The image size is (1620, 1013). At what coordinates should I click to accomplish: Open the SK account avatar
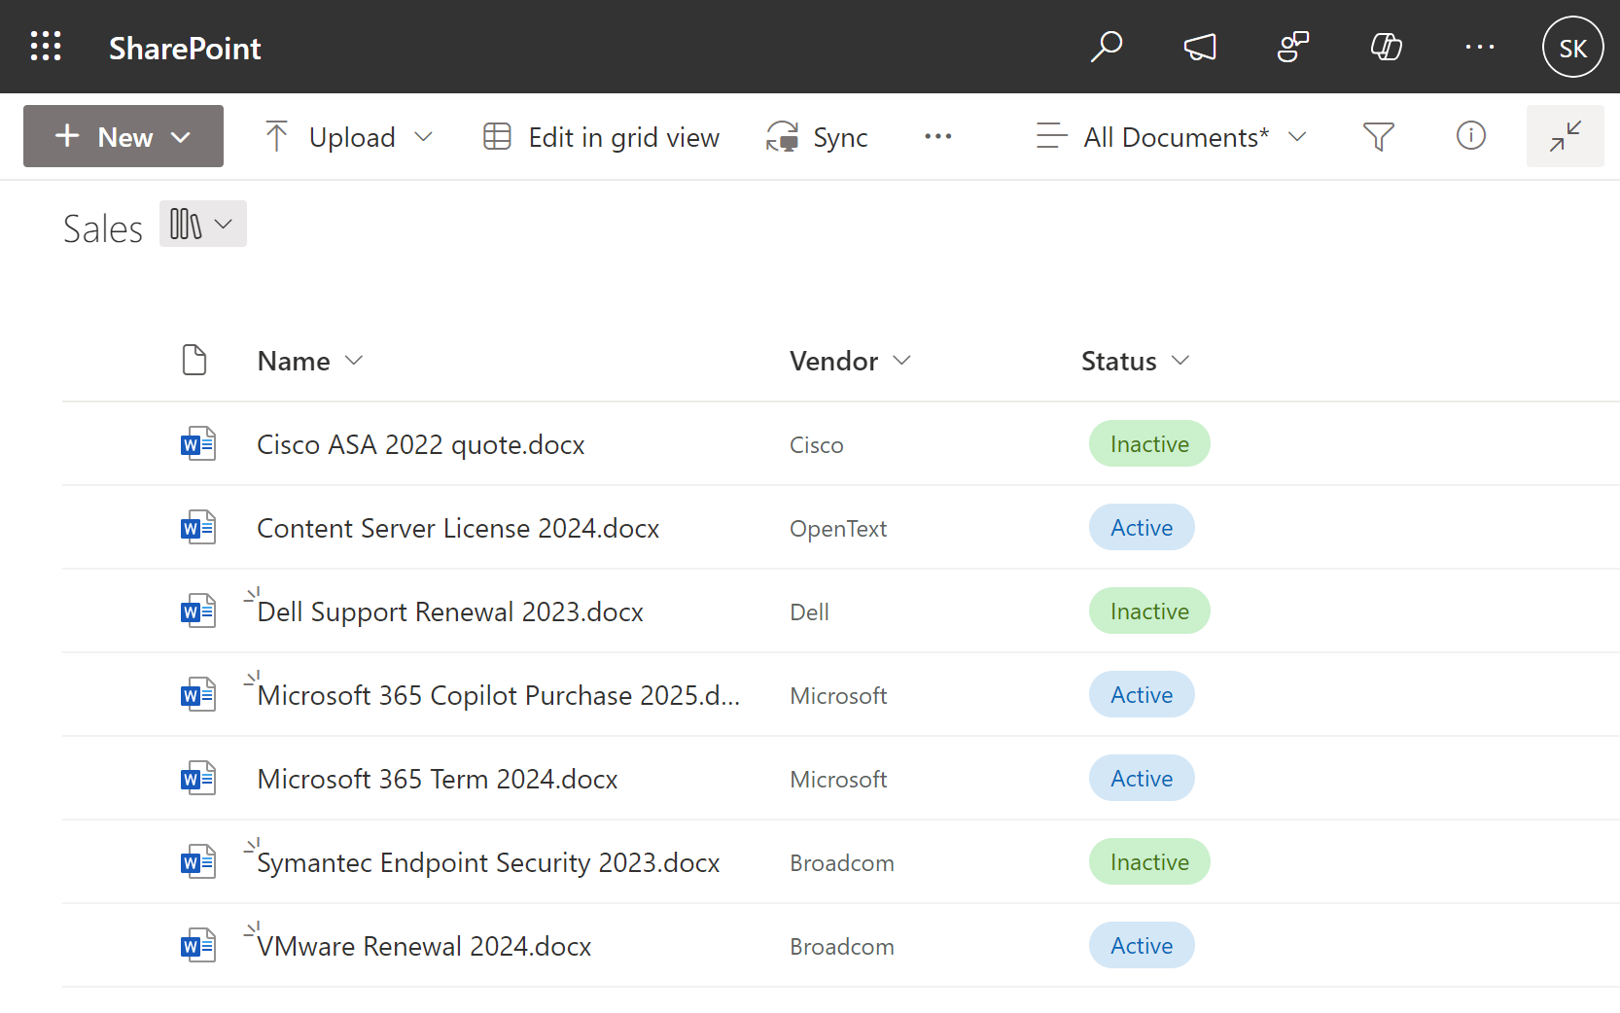coord(1572,47)
